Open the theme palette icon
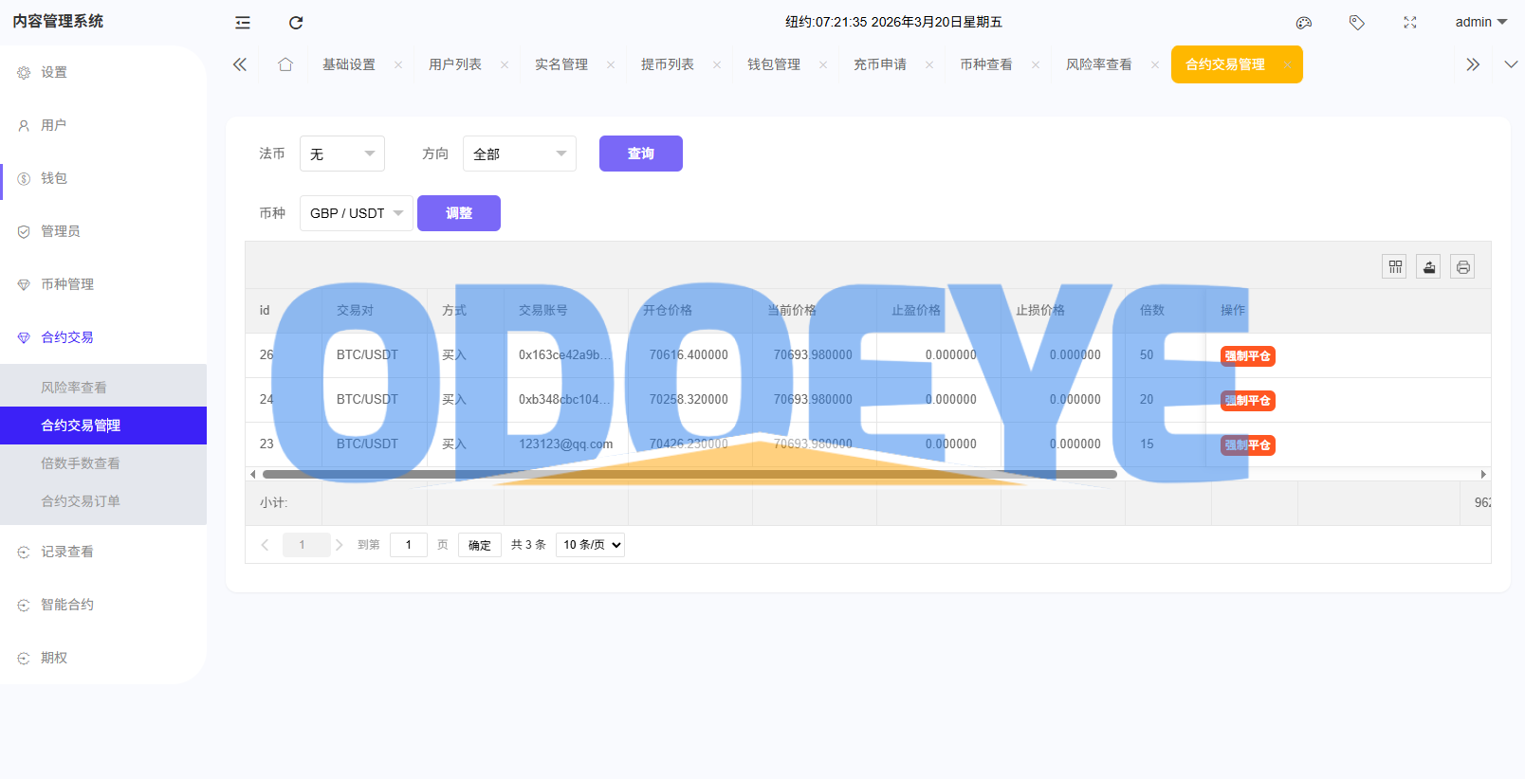Screen dimensions: 1525x779 pos(1304,23)
